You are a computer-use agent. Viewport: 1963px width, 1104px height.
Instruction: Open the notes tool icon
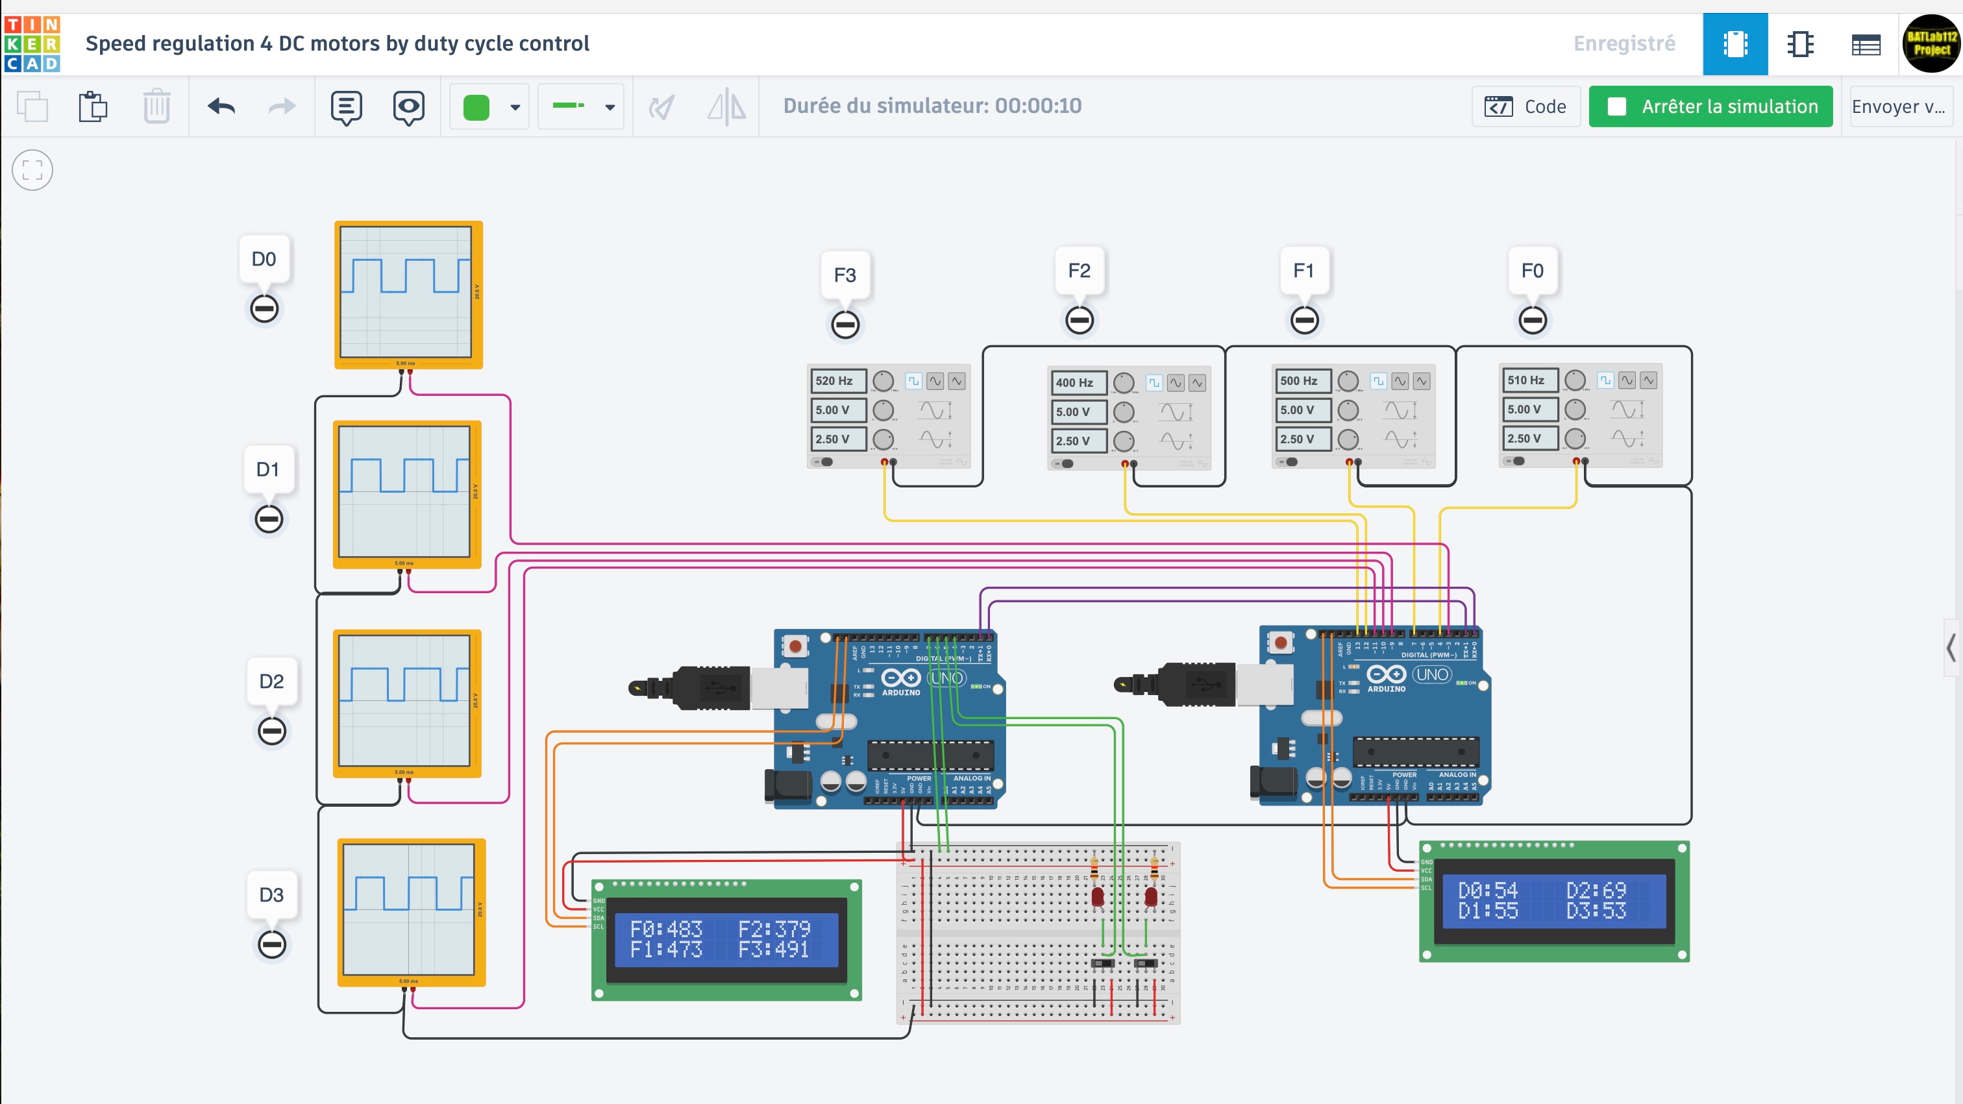[x=346, y=106]
